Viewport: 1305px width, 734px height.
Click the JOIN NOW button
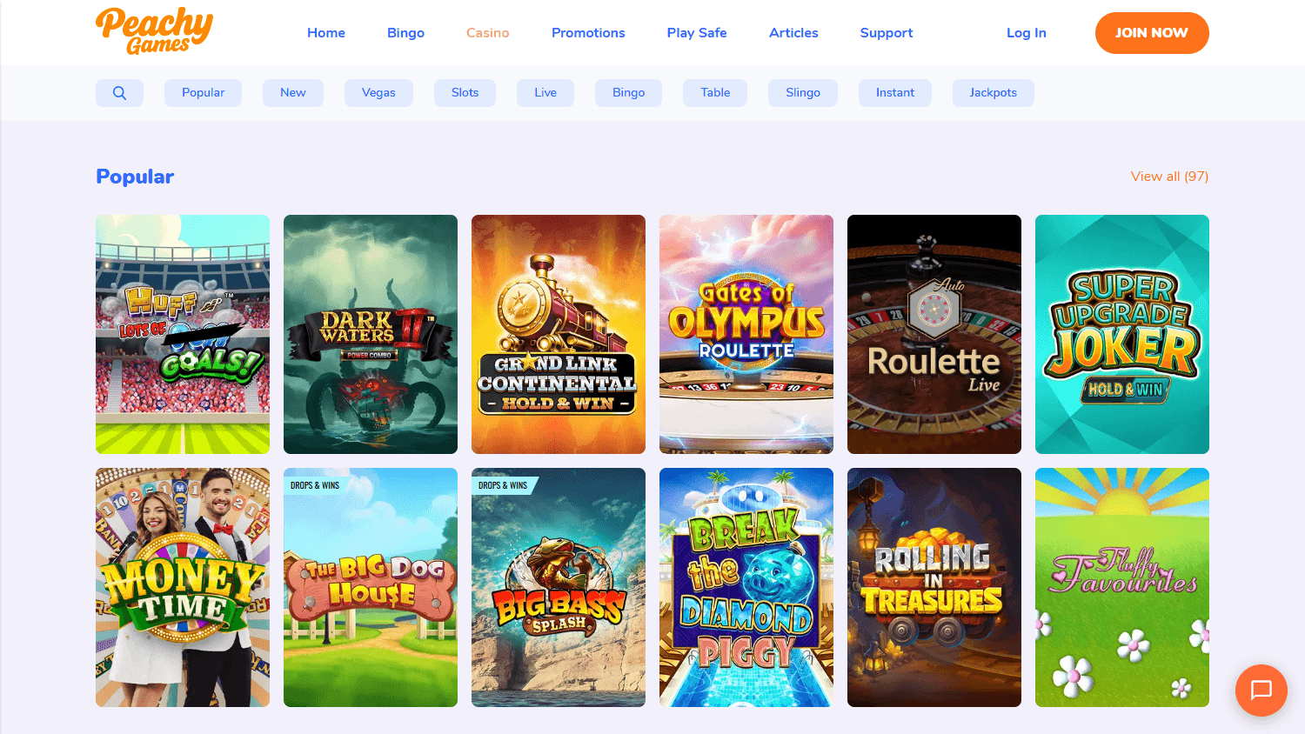(1152, 33)
